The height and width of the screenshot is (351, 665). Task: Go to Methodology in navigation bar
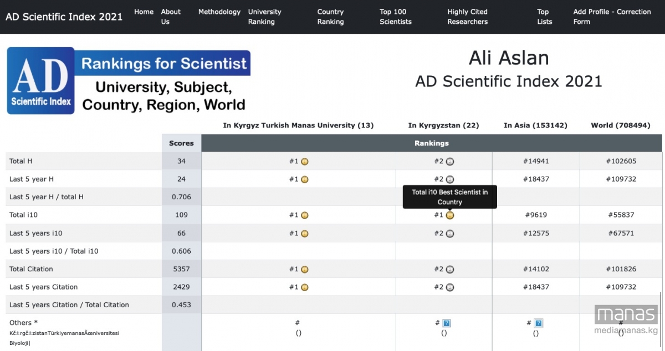pos(219,12)
